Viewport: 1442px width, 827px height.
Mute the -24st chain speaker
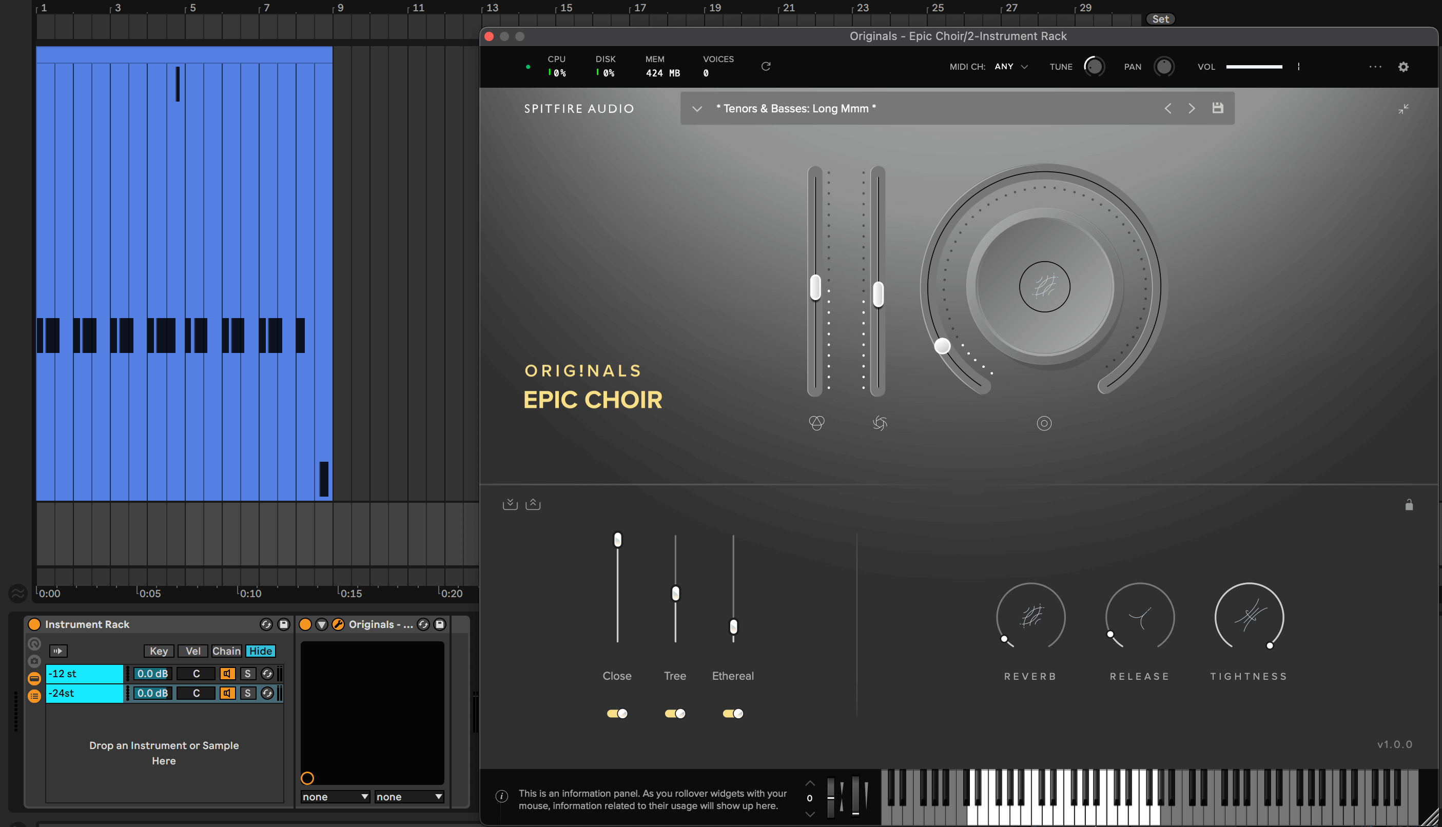click(x=227, y=693)
